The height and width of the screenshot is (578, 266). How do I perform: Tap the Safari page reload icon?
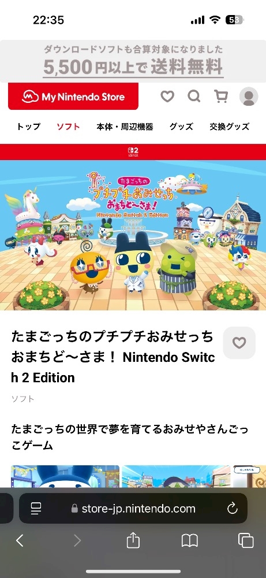pyautogui.click(x=232, y=509)
